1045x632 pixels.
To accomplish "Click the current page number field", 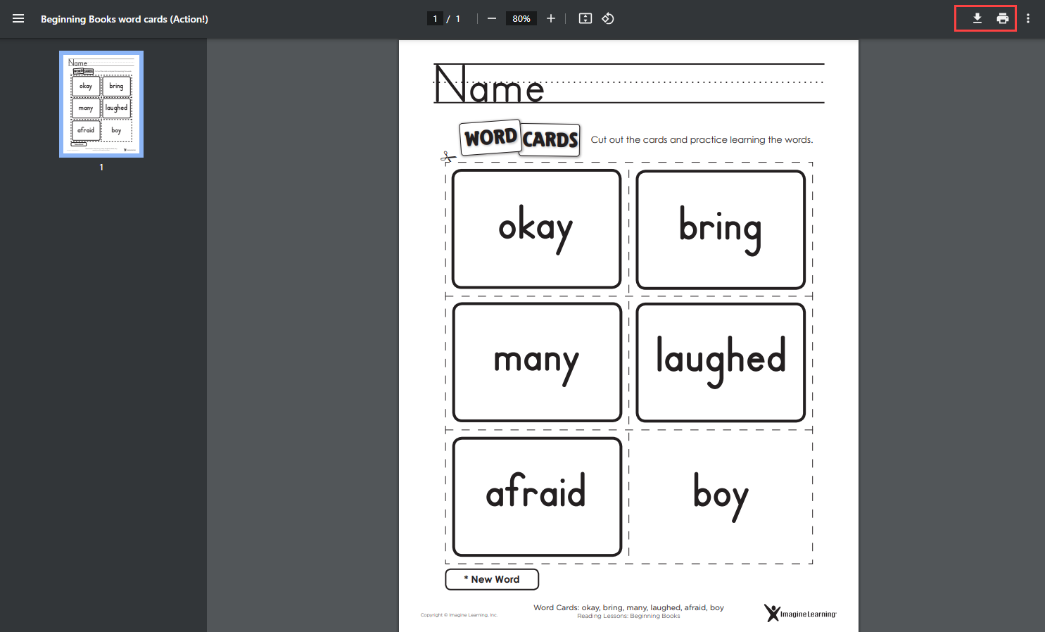I will pyautogui.click(x=436, y=19).
